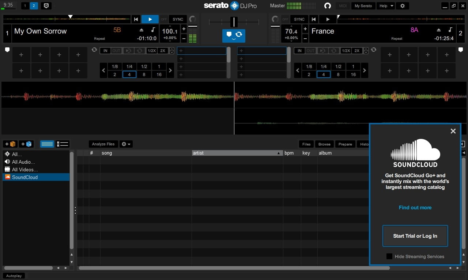Add first cue point on deck 1
This screenshot has height=280, width=468.
[x=21, y=55]
